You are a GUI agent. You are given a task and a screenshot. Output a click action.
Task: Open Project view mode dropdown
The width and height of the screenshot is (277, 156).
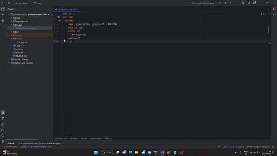(x=12, y=9)
